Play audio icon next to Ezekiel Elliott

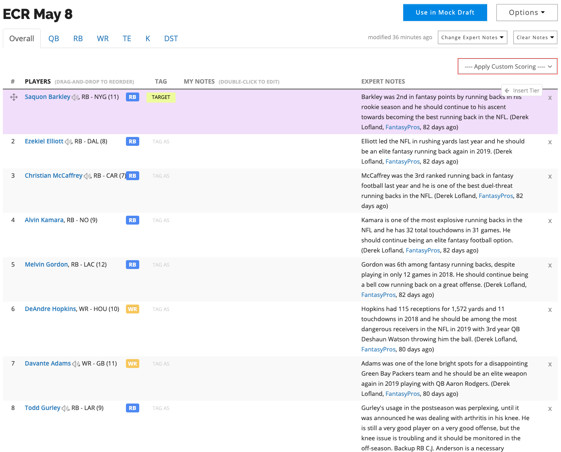coord(68,142)
